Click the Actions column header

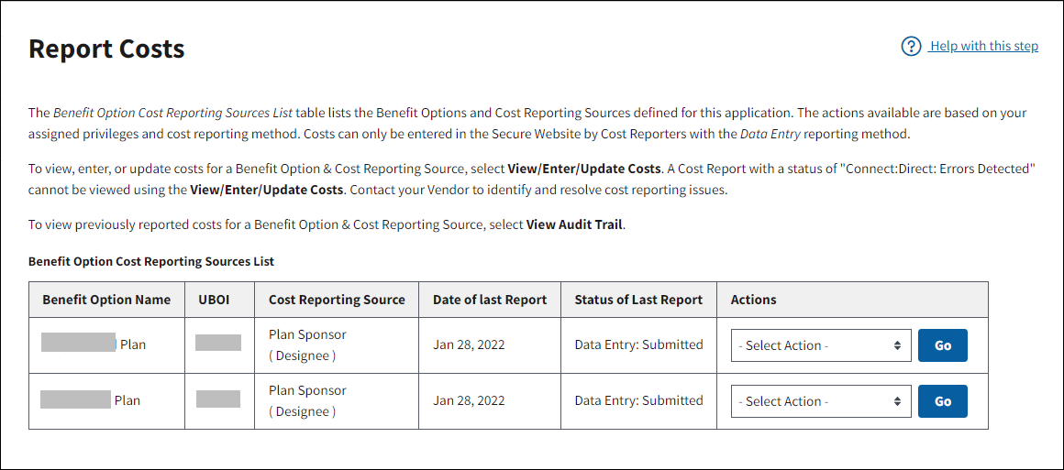click(753, 300)
